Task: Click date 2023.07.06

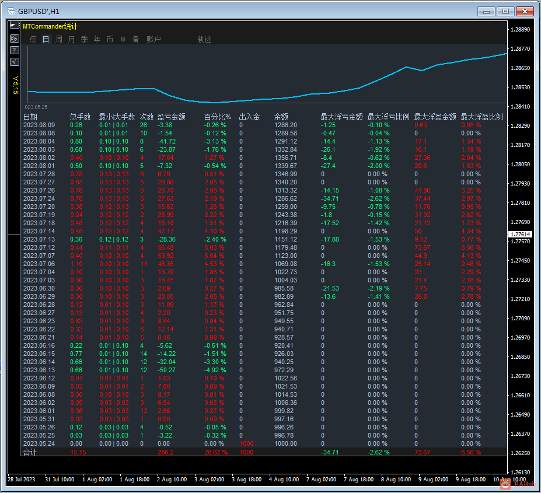Action: point(39,264)
